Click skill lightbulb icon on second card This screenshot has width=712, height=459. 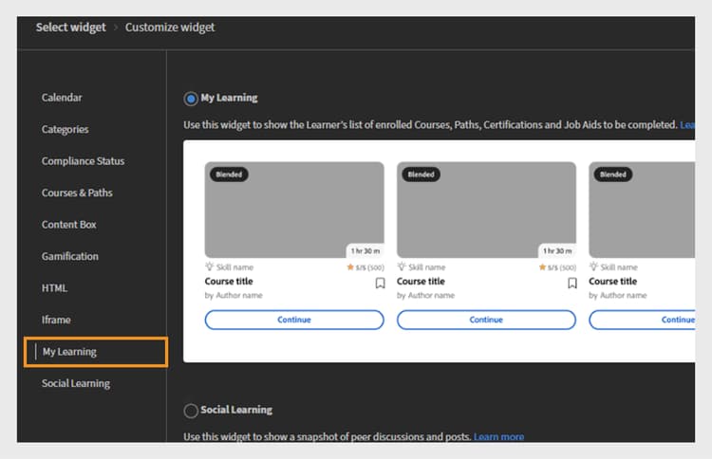click(x=402, y=266)
